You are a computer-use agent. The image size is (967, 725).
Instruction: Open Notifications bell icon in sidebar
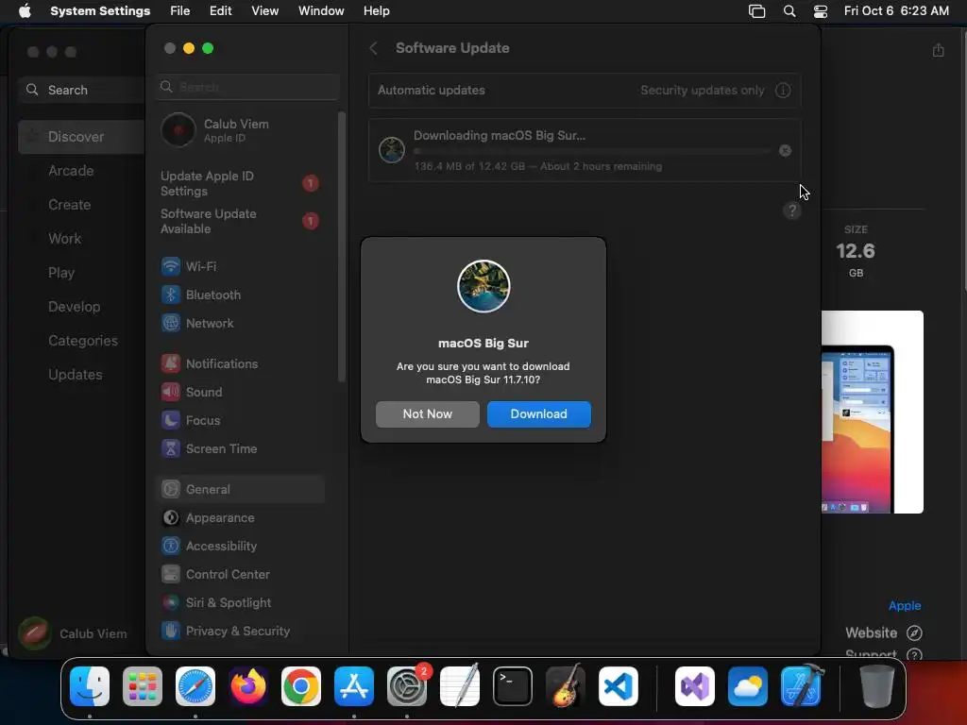click(x=171, y=363)
